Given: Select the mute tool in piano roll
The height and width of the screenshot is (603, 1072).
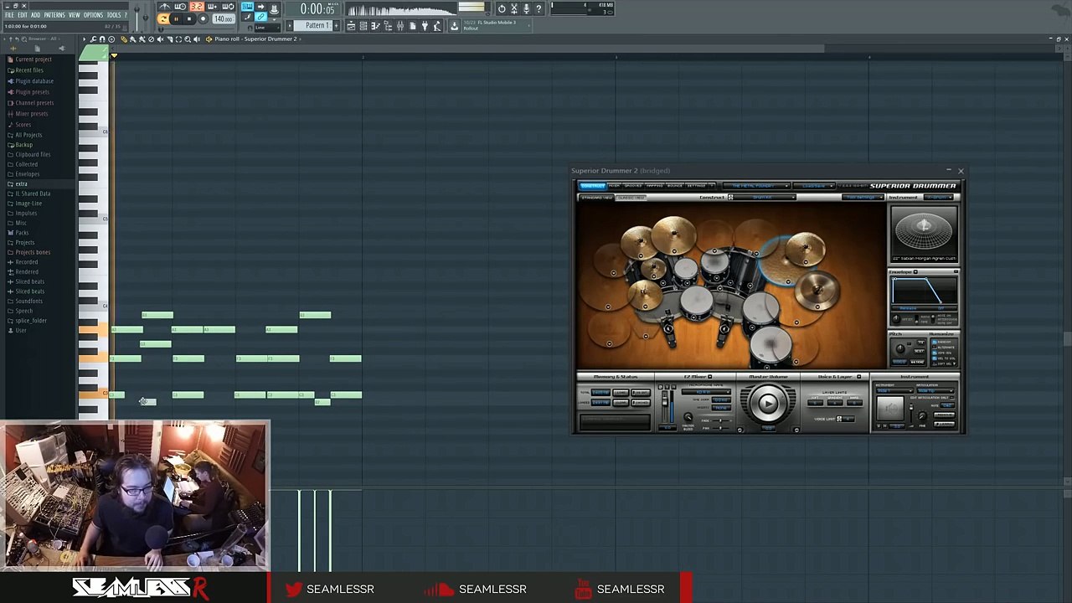Looking at the screenshot, I should [161, 39].
